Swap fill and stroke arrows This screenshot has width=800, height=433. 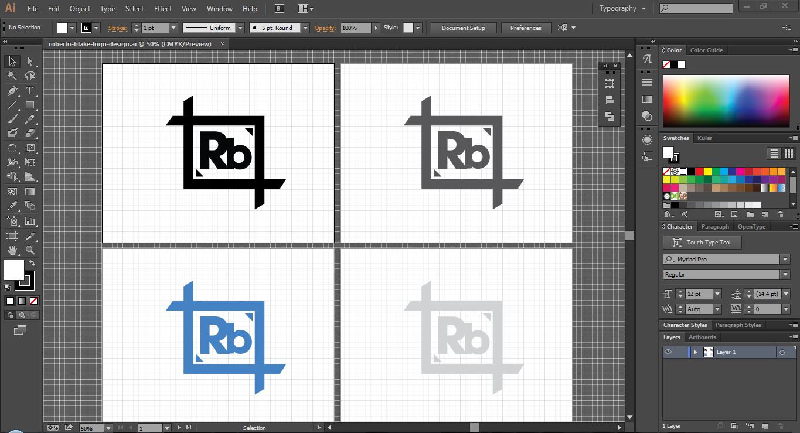tap(32, 263)
